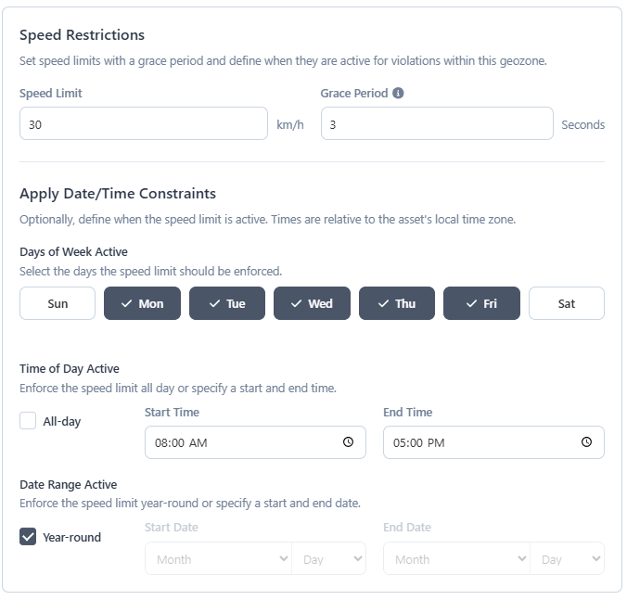This screenshot has height=600, width=627.
Task: Deselect Tue from active days
Action: 227,303
